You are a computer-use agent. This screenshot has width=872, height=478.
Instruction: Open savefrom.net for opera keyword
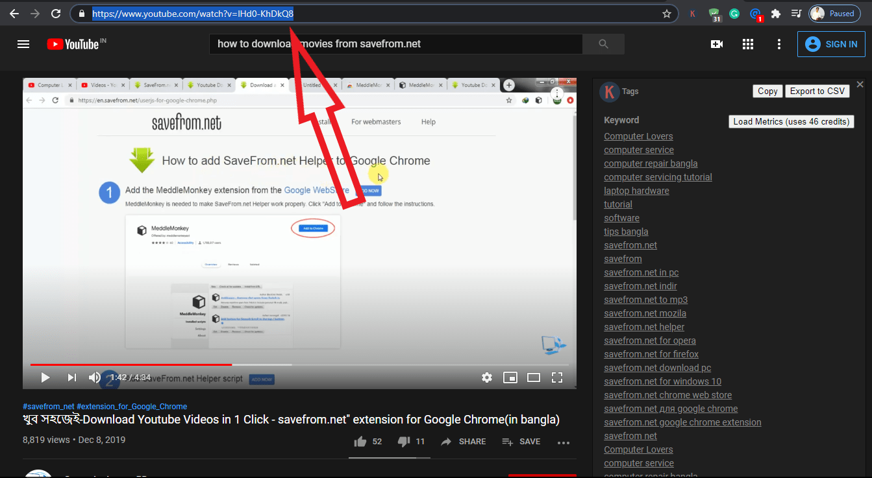click(650, 341)
